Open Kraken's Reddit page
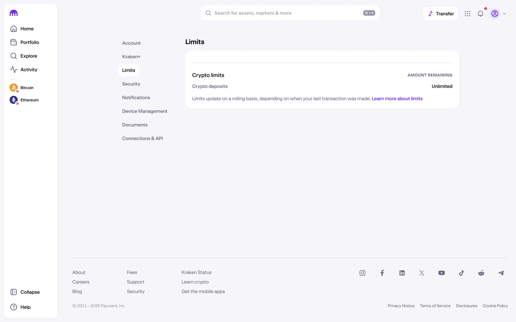 coord(481,273)
